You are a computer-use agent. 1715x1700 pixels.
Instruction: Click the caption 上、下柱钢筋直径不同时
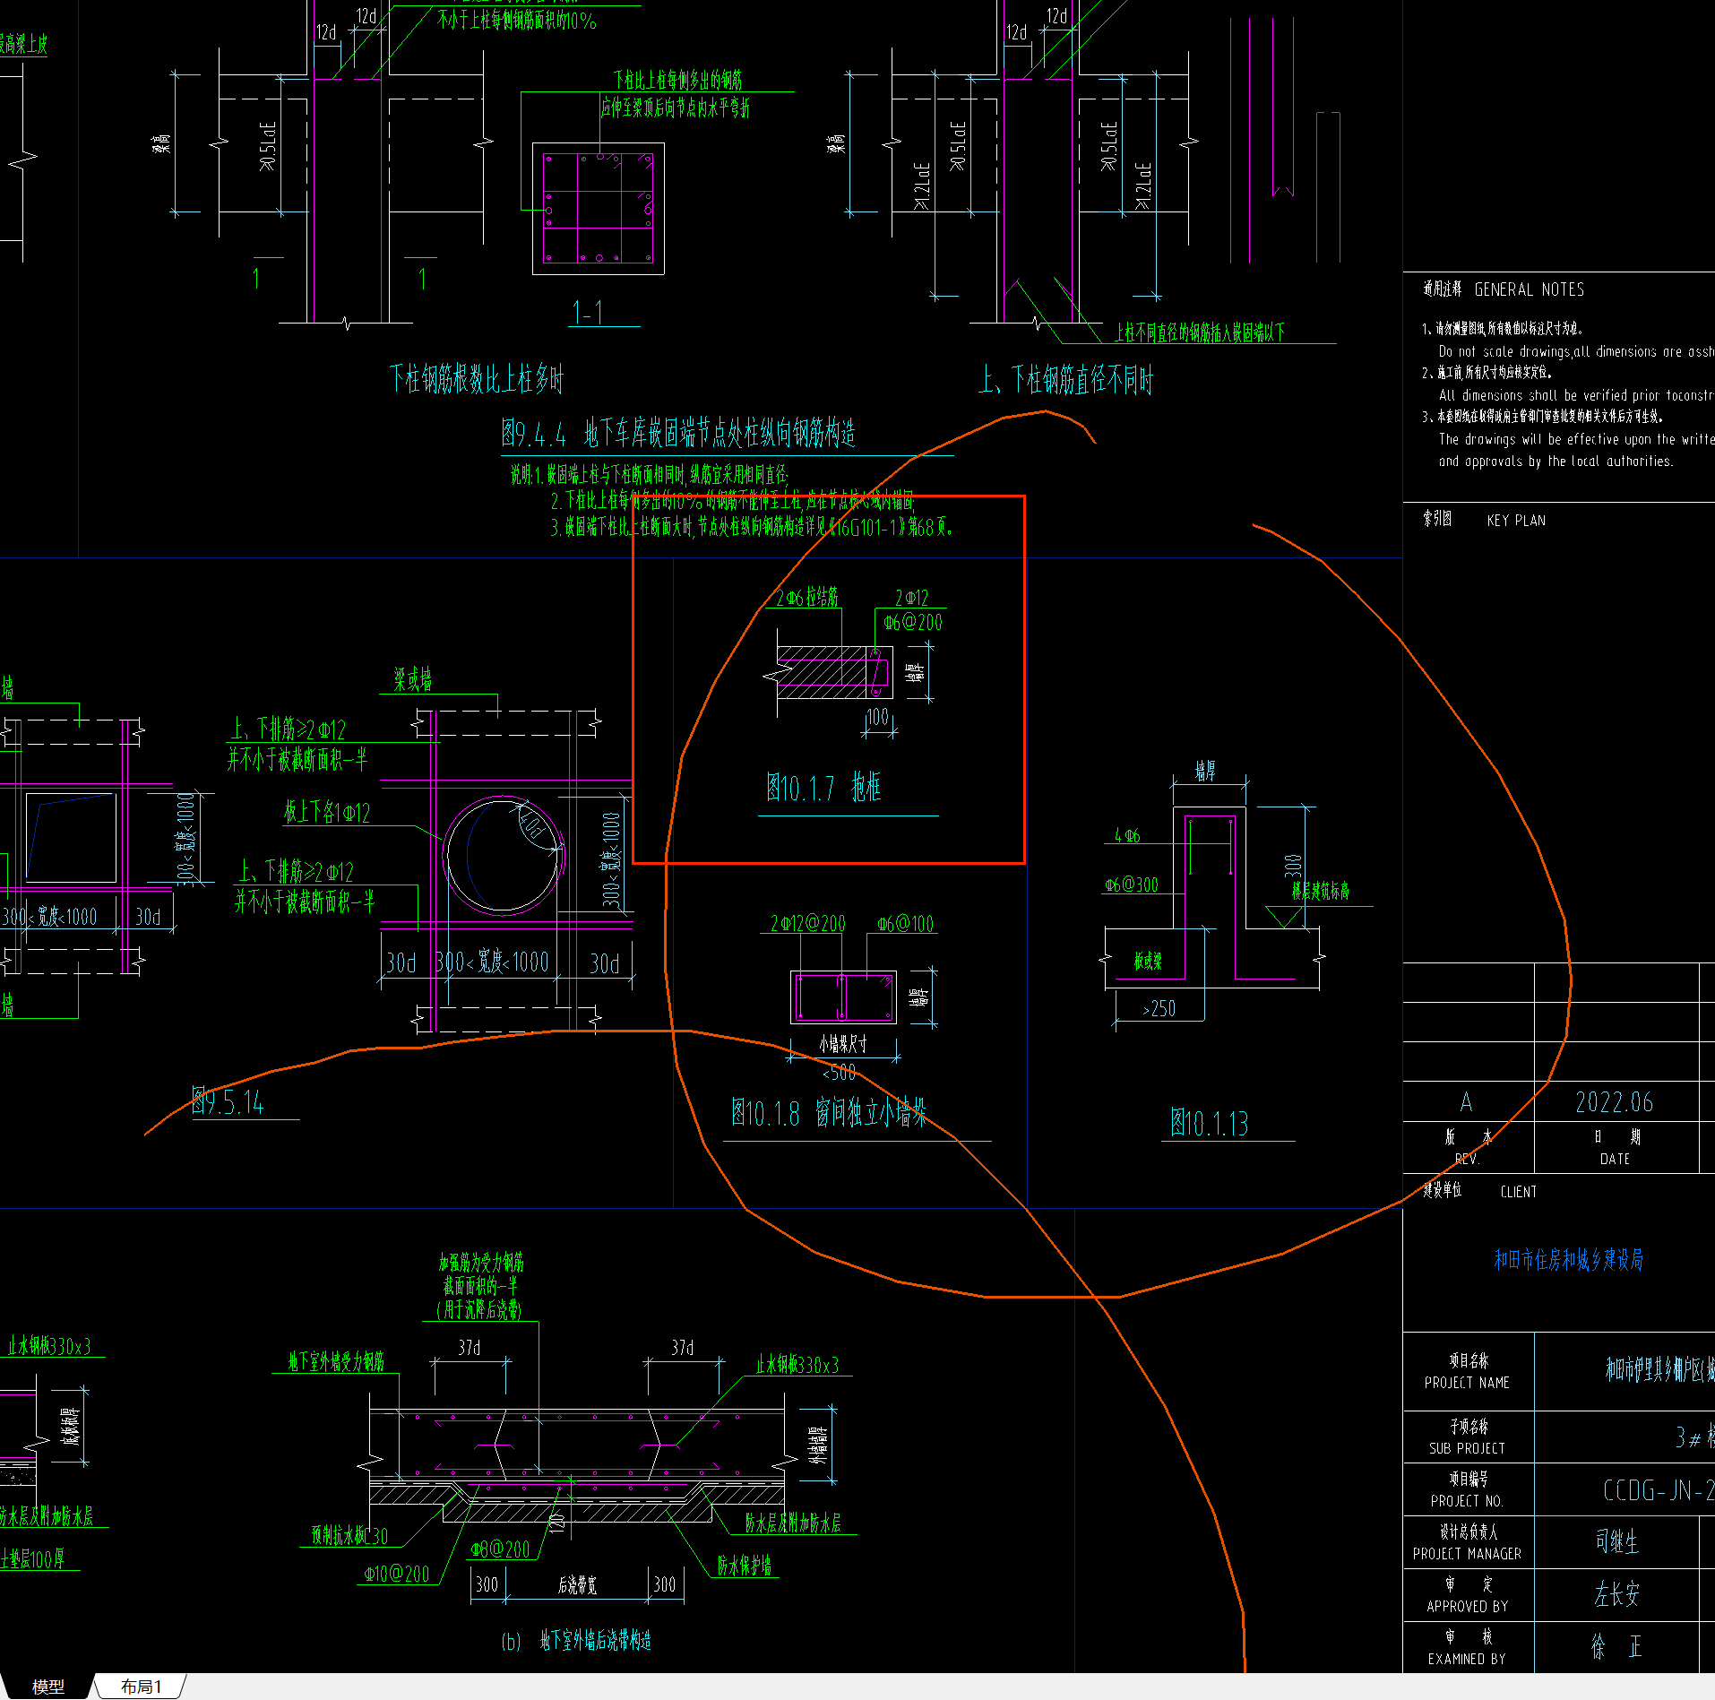[1065, 380]
